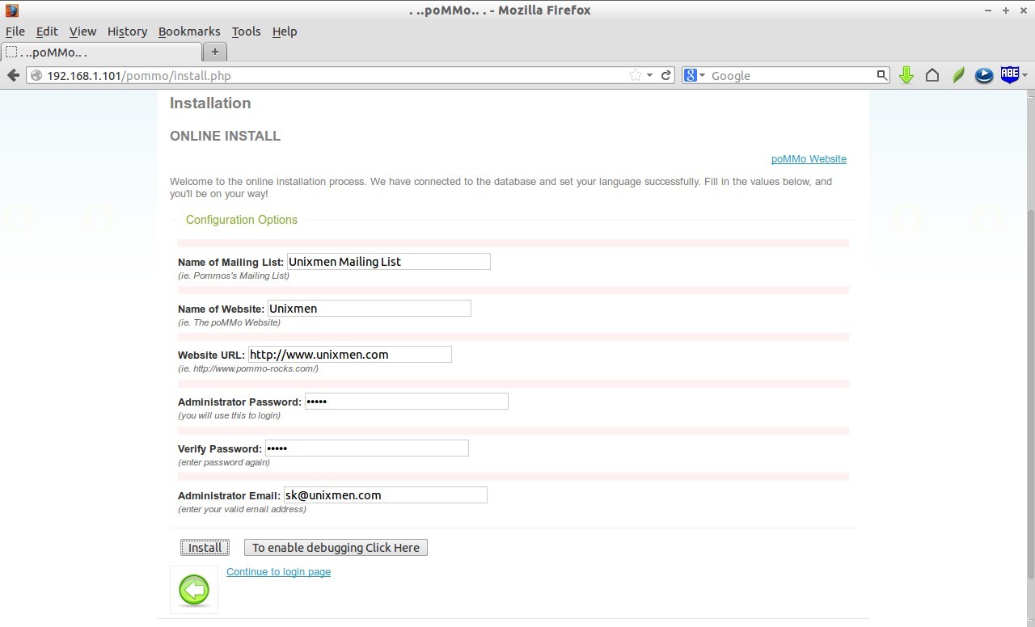Screen dimensions: 1035x627
Task: Click the hint "(you will use this to login)"
Action: (x=229, y=415)
